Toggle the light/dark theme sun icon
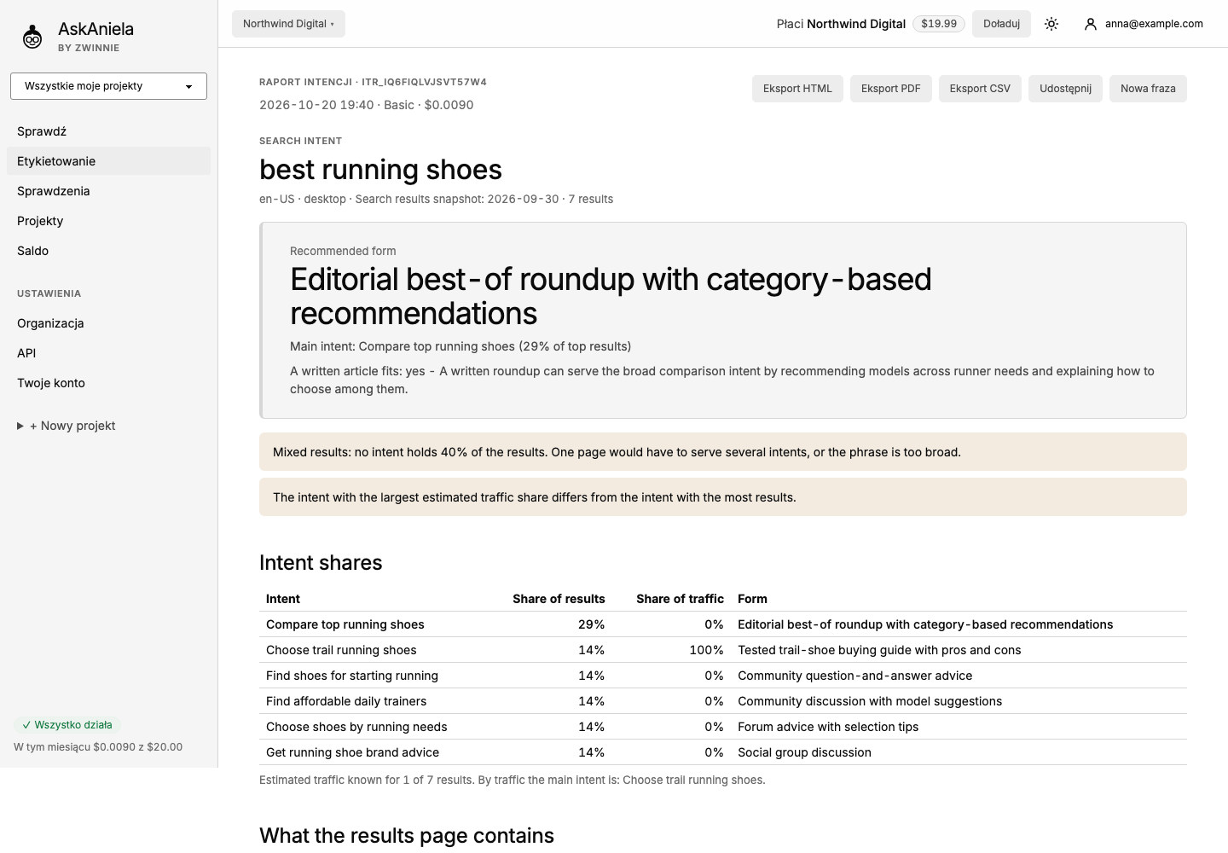This screenshot has height=853, width=1228. pyautogui.click(x=1051, y=24)
